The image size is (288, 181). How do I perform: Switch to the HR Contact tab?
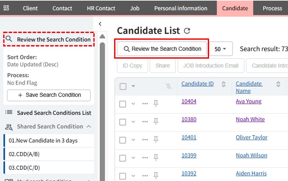(101, 8)
